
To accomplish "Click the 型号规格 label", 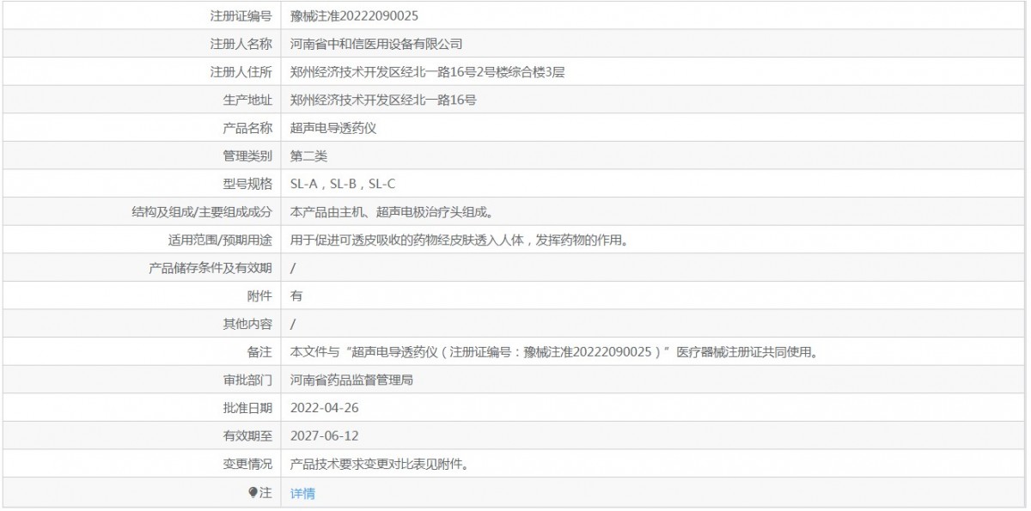I will pos(247,184).
